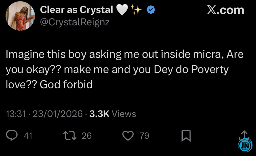This screenshot has width=256, height=156.
Task: Open the Clear as Crystal display name
Action: pos(77,10)
